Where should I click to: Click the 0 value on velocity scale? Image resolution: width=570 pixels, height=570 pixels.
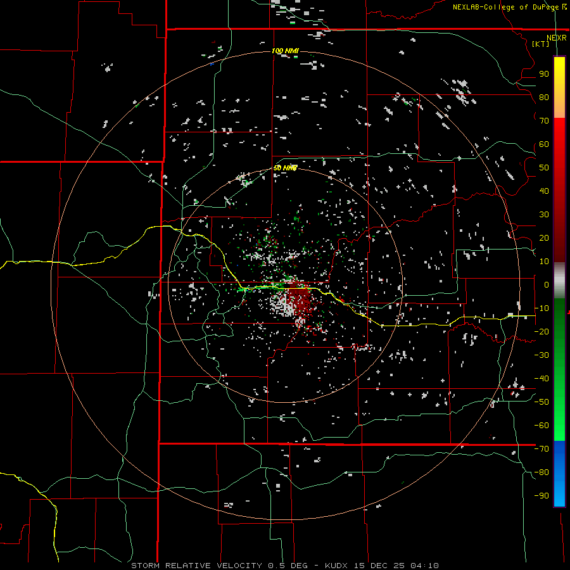(x=547, y=284)
